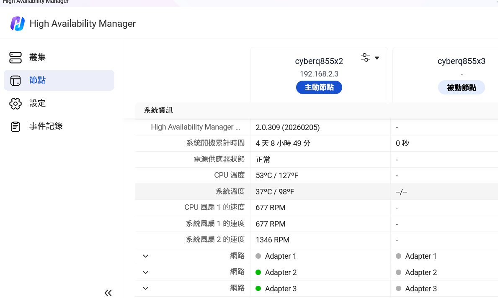
Task: Click the 被動節點 badge button
Action: click(x=461, y=87)
